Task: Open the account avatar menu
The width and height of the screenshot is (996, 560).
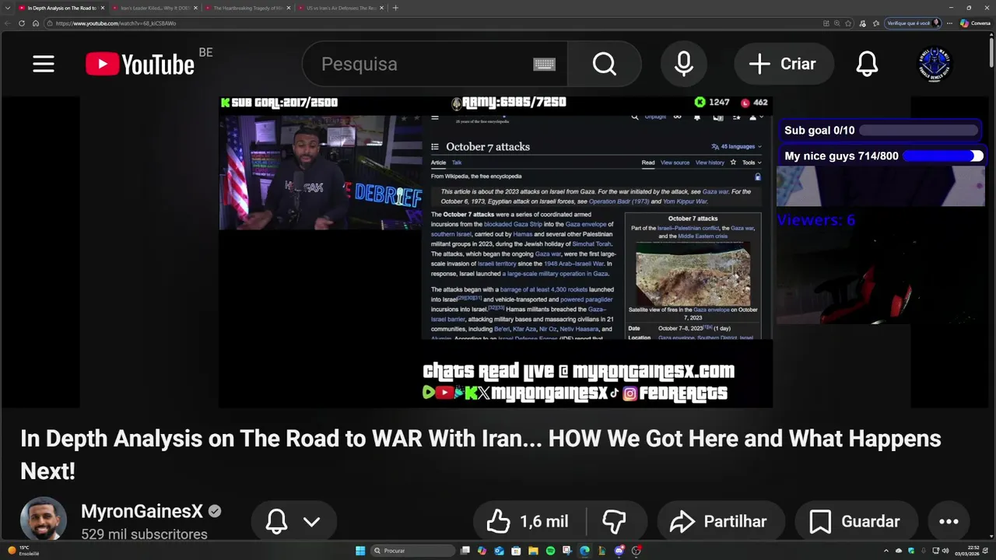Action: coord(934,64)
